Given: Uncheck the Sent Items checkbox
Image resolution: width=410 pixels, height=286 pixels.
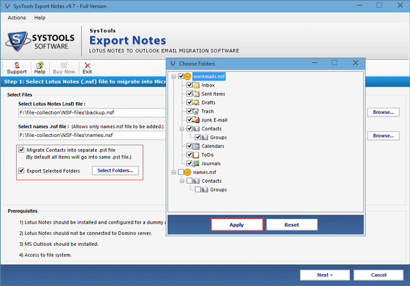Looking at the screenshot, I should tap(190, 94).
